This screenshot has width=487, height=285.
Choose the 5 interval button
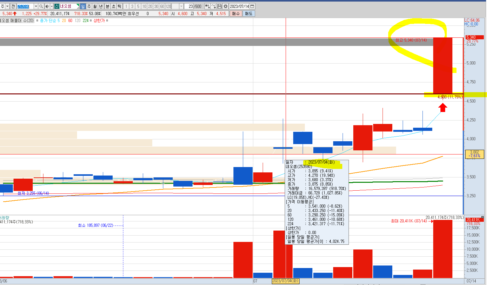(138, 6)
